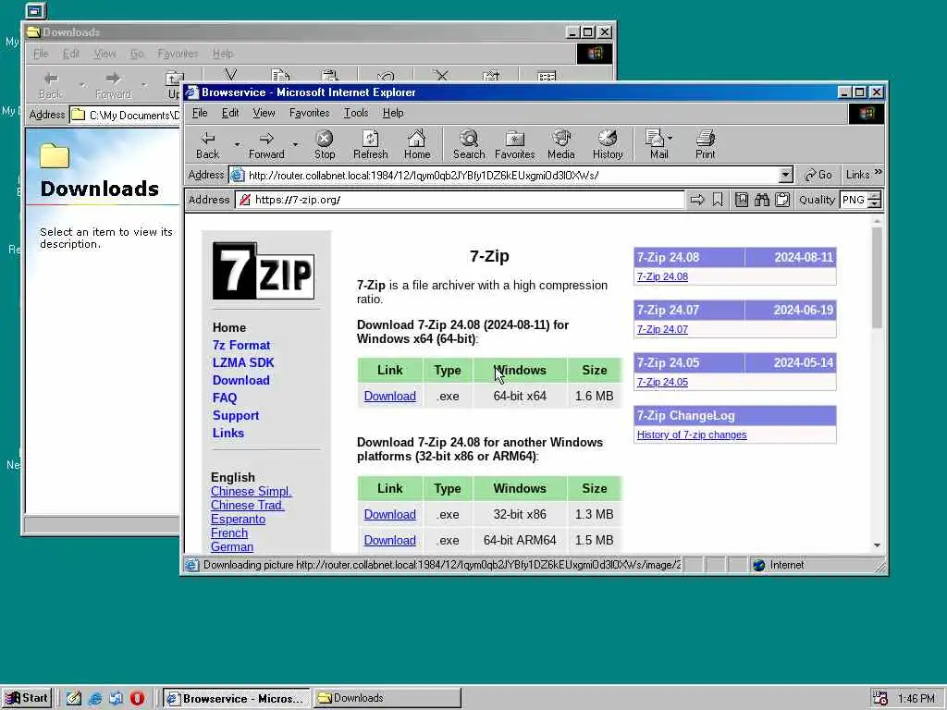Click the Print toolbar icon
947x710 pixels.
click(705, 139)
